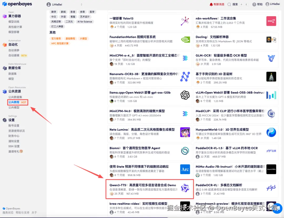Open the 算力容器 container icon in sidebar
Viewport: 284px width, 218px height.
[x=5, y=16]
